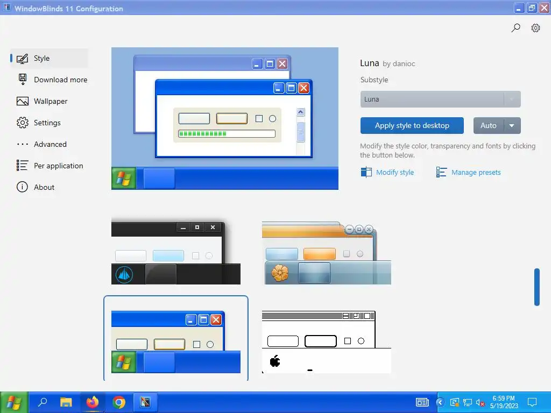Click Apply style to desktop button

pos(412,126)
